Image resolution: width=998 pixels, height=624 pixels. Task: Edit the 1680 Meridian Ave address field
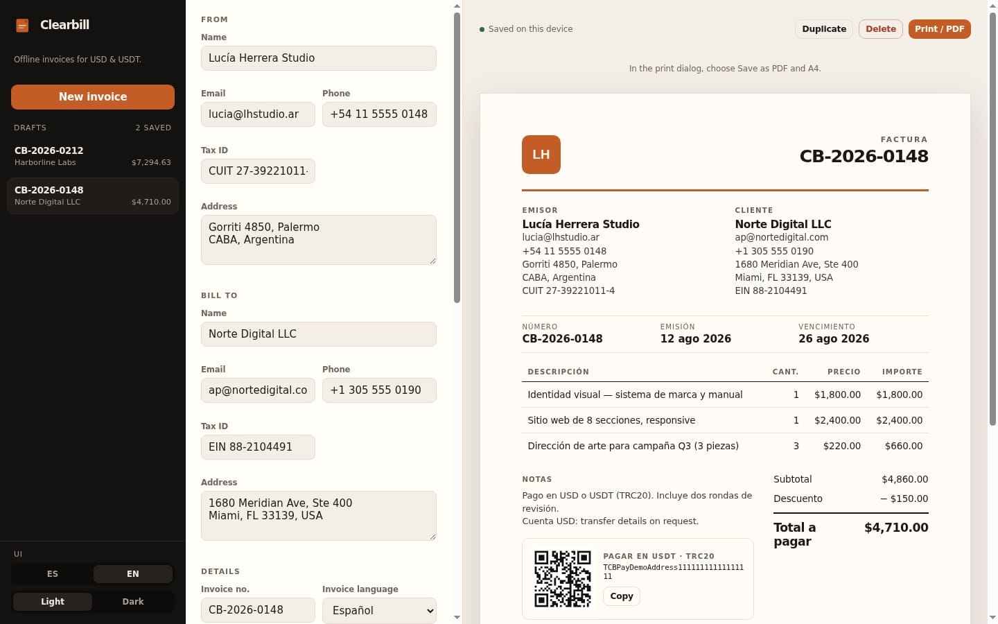pos(319,516)
